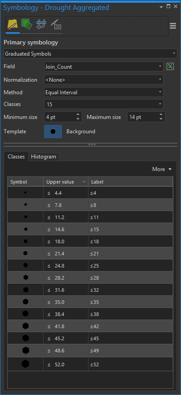Switch to the Histogram tab
This screenshot has width=181, height=395.
[x=44, y=157]
